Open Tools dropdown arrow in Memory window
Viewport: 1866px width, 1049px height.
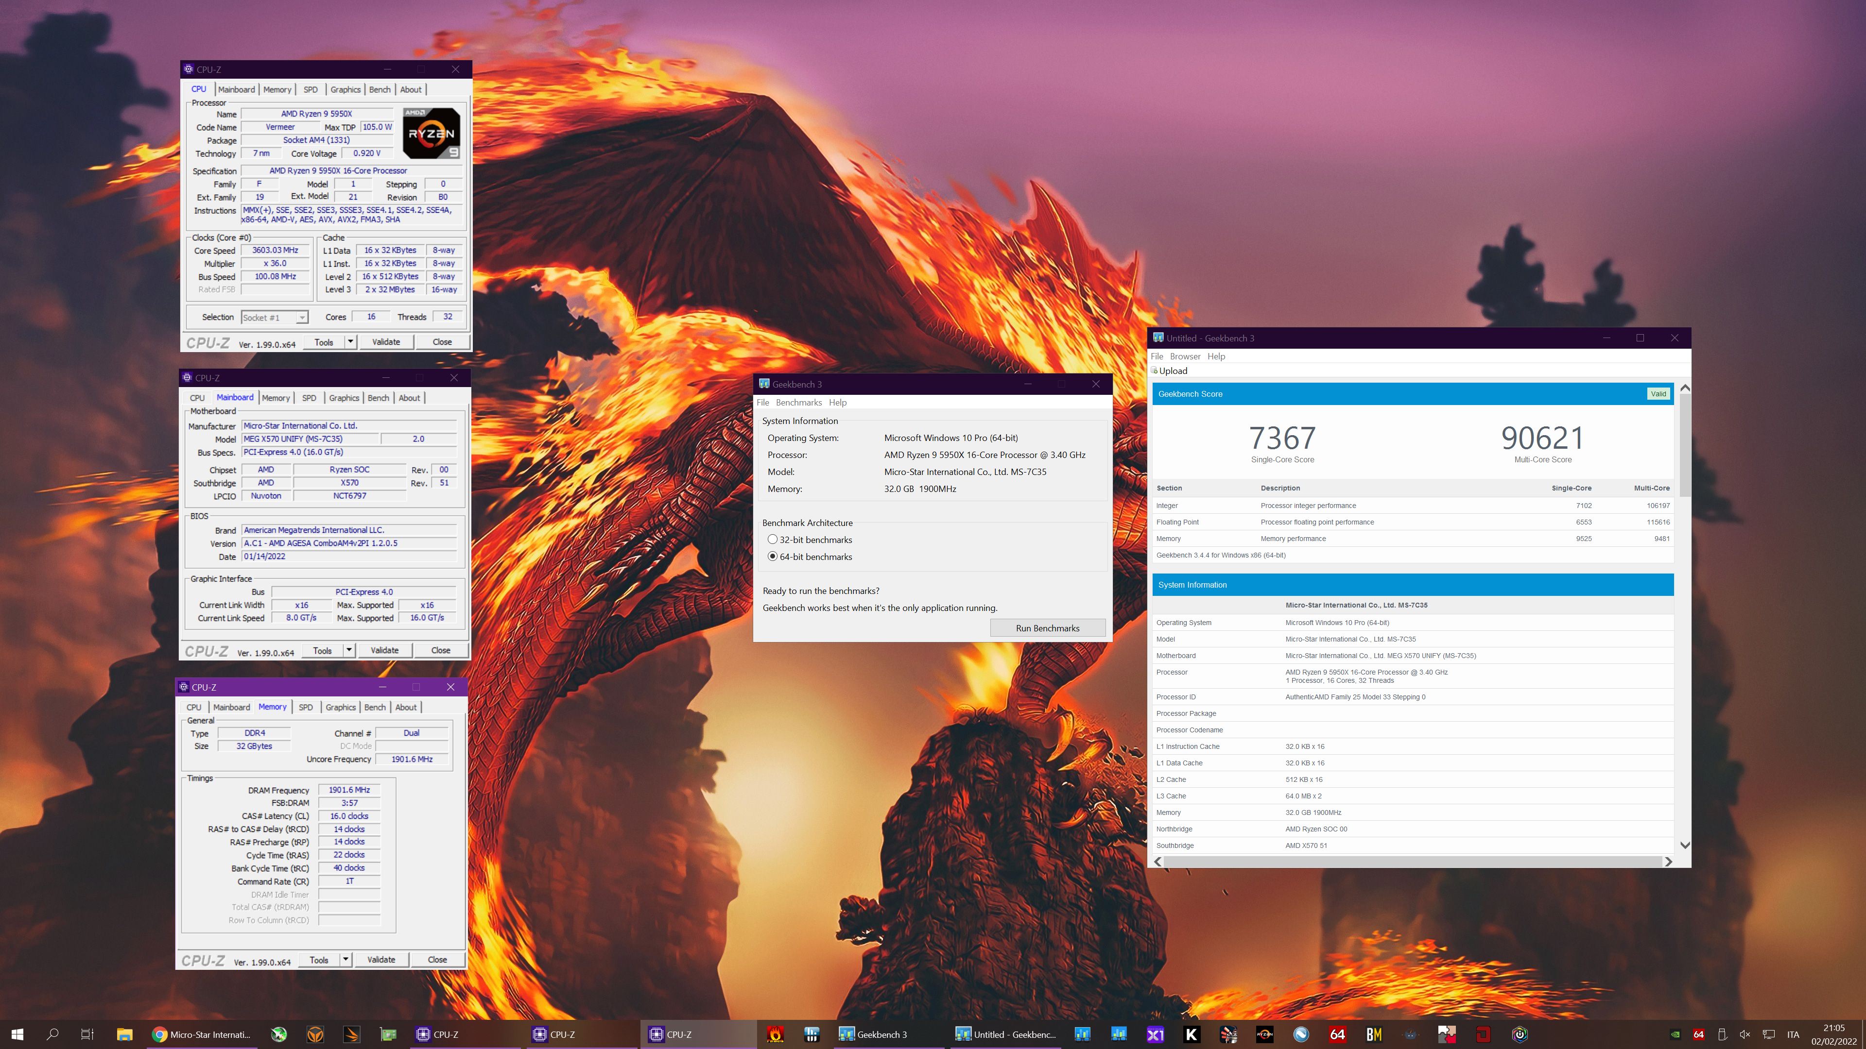click(346, 959)
